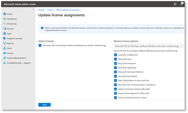Open the Review license options dropdown

(149, 46)
